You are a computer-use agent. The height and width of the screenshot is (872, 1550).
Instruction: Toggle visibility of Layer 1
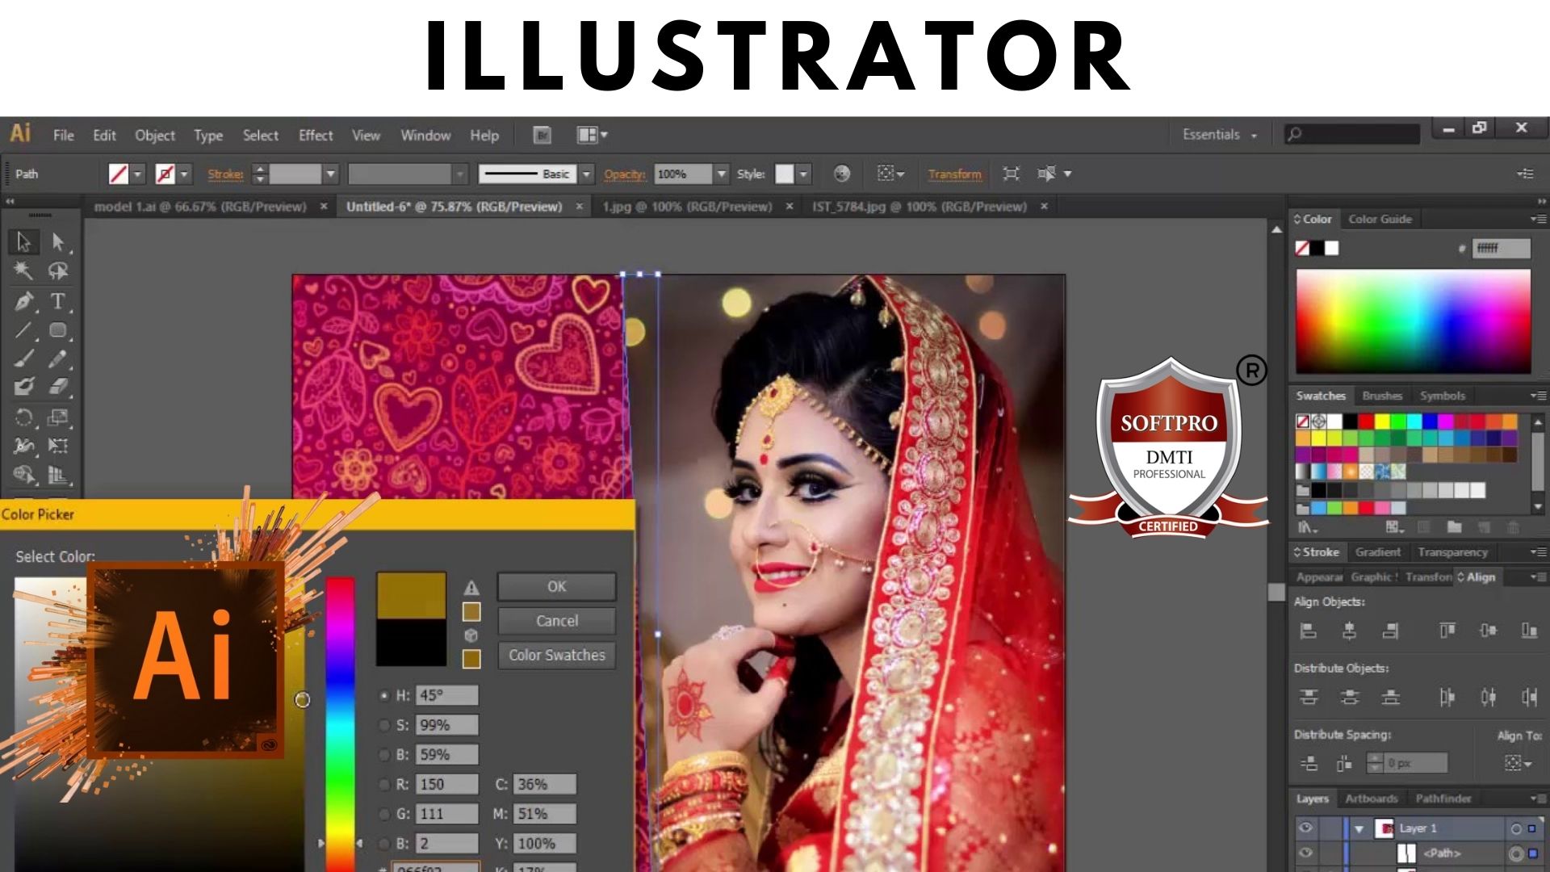[x=1305, y=828]
